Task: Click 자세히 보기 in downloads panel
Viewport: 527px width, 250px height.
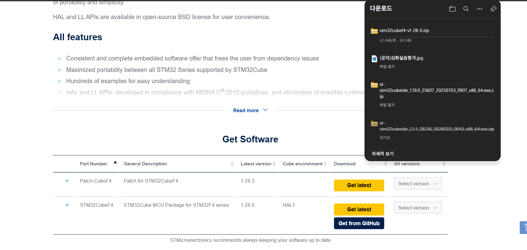Action: [383, 154]
